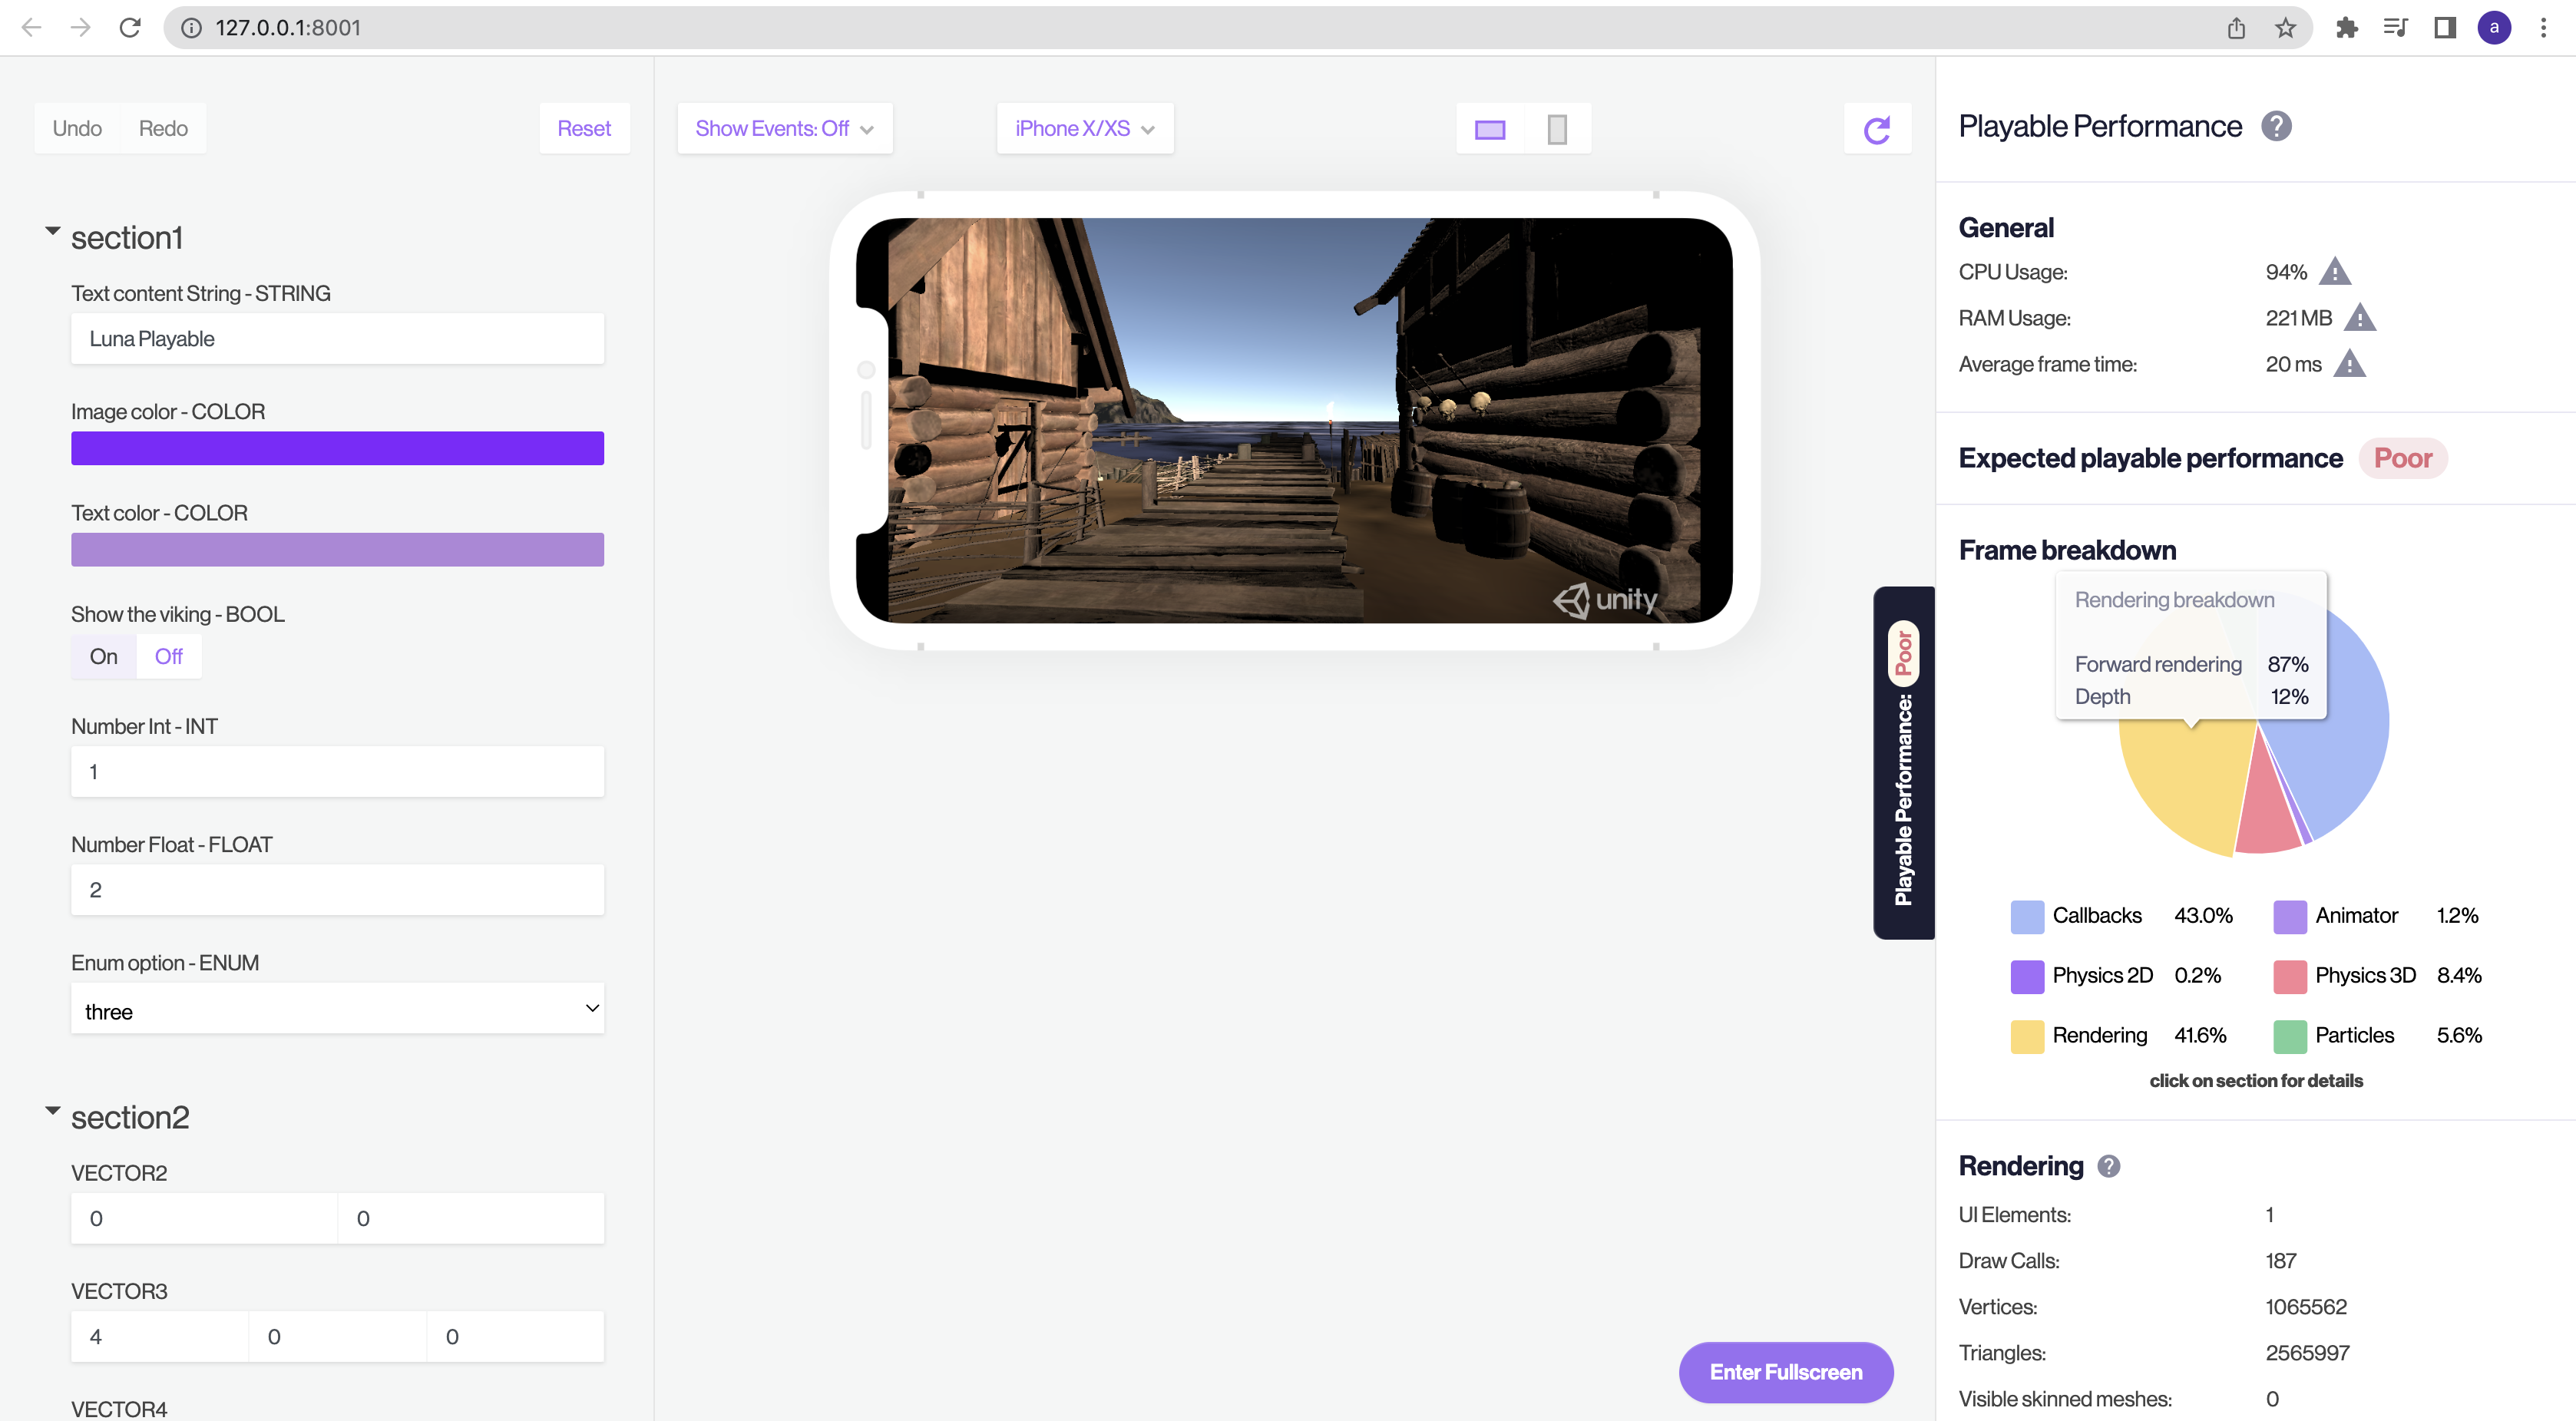Switch preview to portrait orientation icon
The image size is (2576, 1421).
(1557, 129)
